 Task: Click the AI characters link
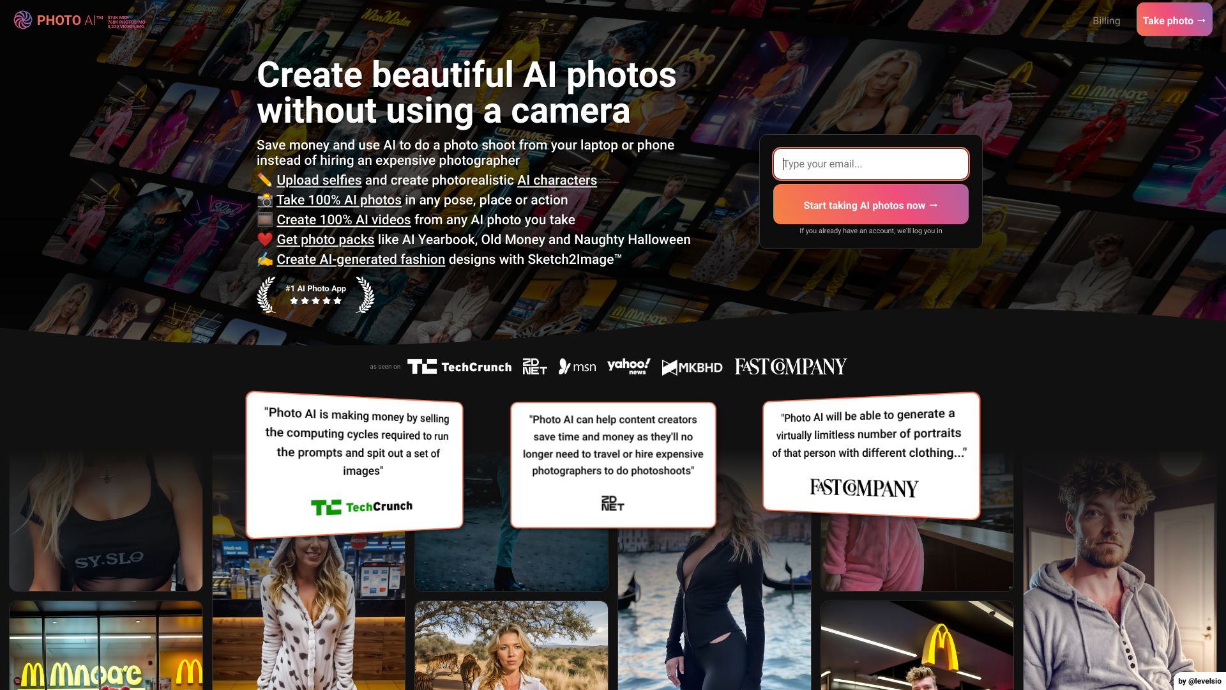click(557, 180)
